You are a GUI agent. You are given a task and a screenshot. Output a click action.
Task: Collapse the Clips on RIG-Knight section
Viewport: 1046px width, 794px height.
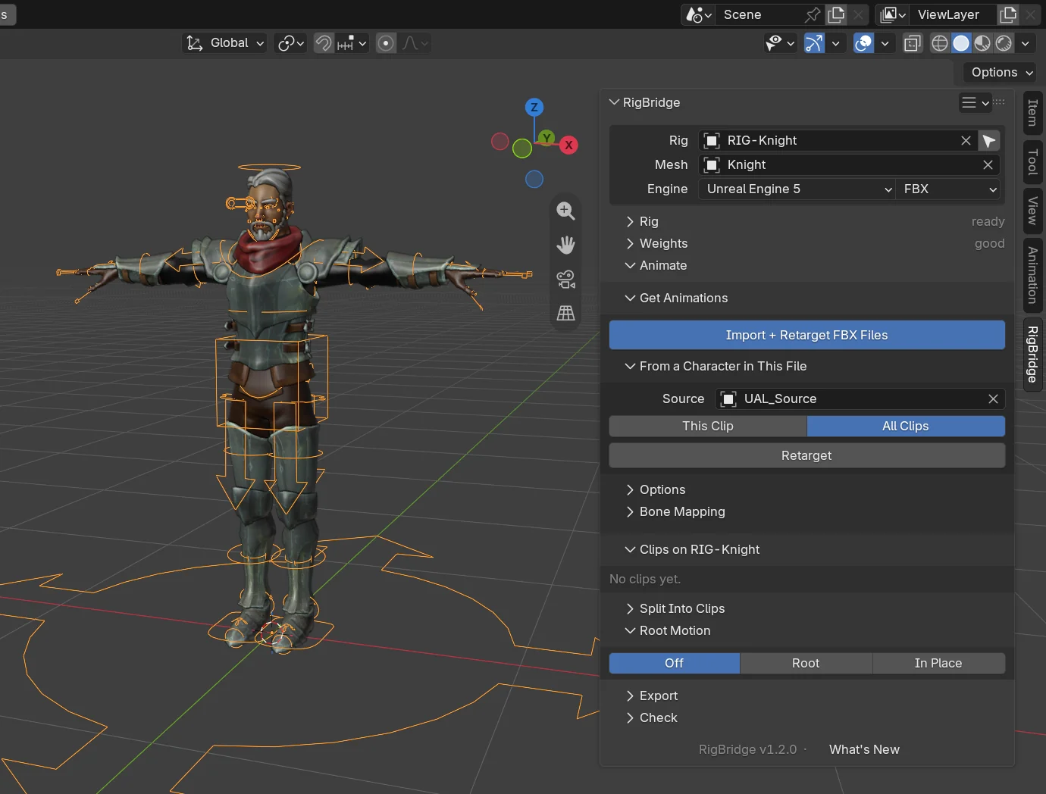(692, 549)
